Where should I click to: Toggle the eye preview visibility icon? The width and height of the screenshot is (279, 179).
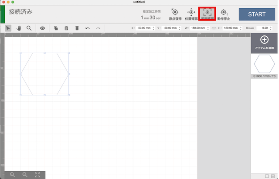tap(43, 28)
